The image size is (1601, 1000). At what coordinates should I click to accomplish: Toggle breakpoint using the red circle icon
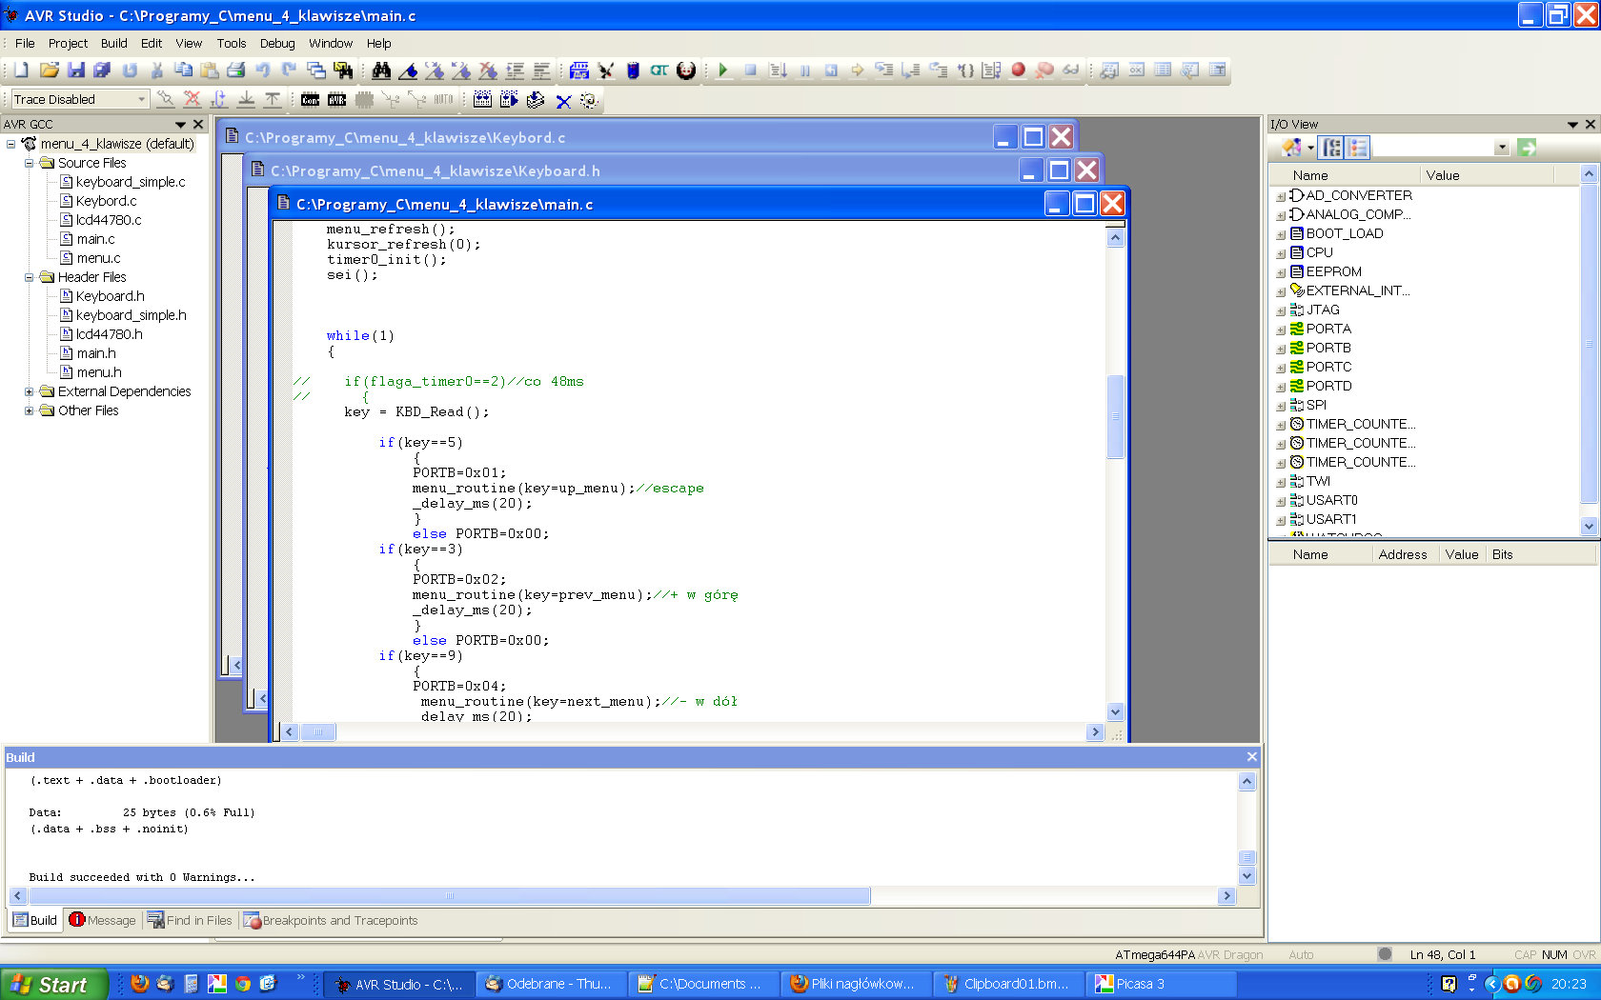1018,70
